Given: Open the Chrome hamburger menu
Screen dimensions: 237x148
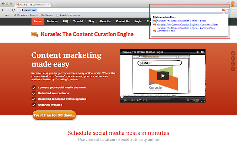Looking at the screenshot, I should [x=234, y=10].
